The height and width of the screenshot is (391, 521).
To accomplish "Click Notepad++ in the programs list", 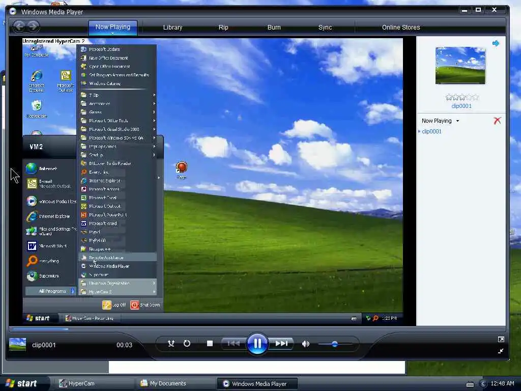I will pyautogui.click(x=118, y=249).
